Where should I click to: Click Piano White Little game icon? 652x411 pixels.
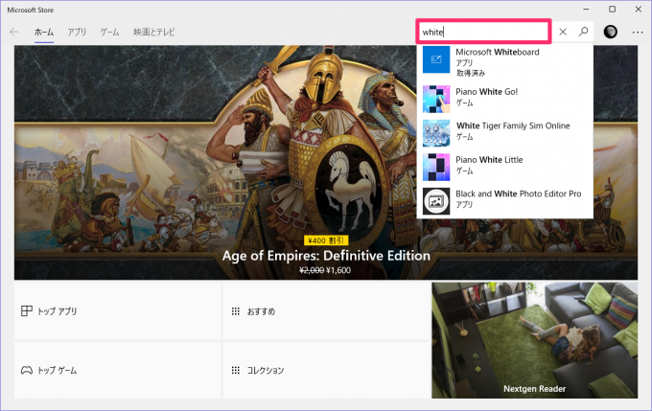coord(436,167)
